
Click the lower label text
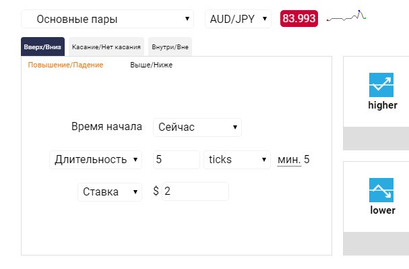pos(383,210)
